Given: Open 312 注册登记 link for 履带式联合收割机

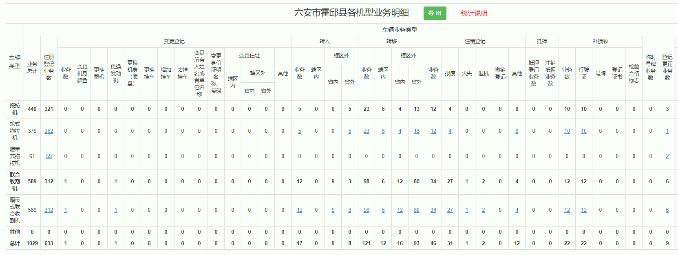Looking at the screenshot, I should 49,210.
